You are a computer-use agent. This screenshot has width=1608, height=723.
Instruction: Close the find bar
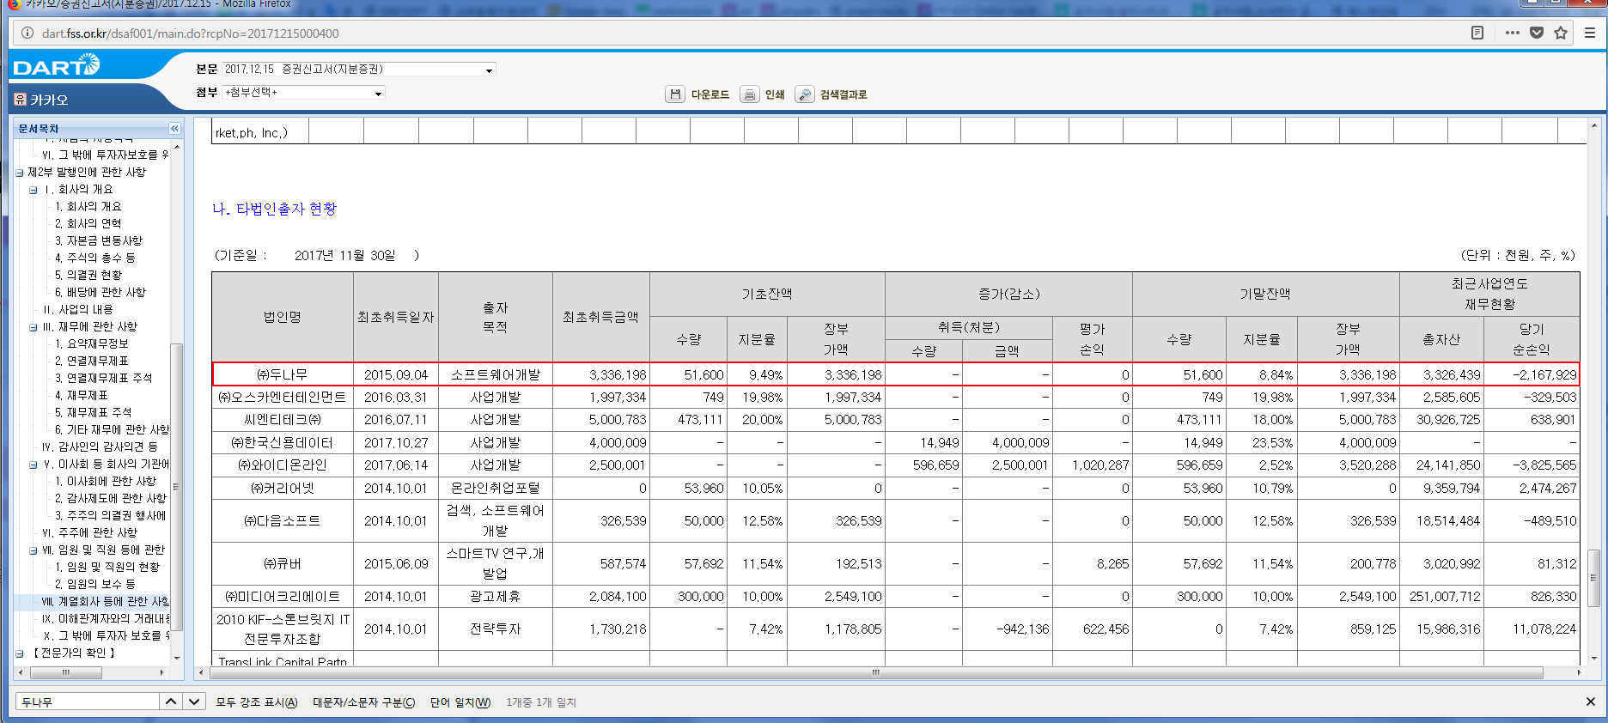point(1590,702)
